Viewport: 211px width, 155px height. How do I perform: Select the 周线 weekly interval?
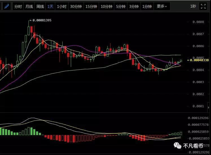40,6
